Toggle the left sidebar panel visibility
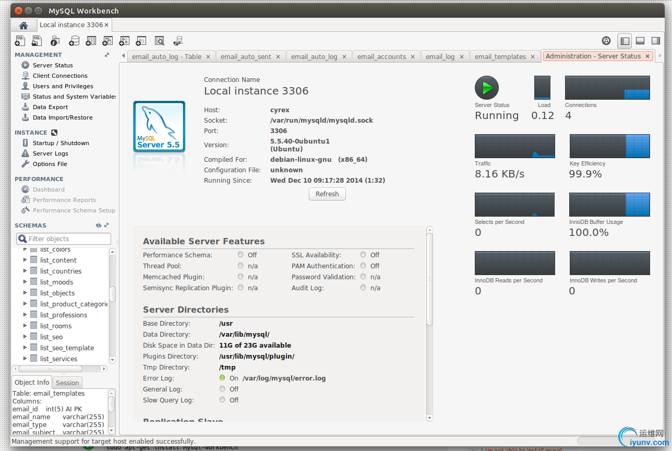Screen dimensions: 672x451 (625, 41)
